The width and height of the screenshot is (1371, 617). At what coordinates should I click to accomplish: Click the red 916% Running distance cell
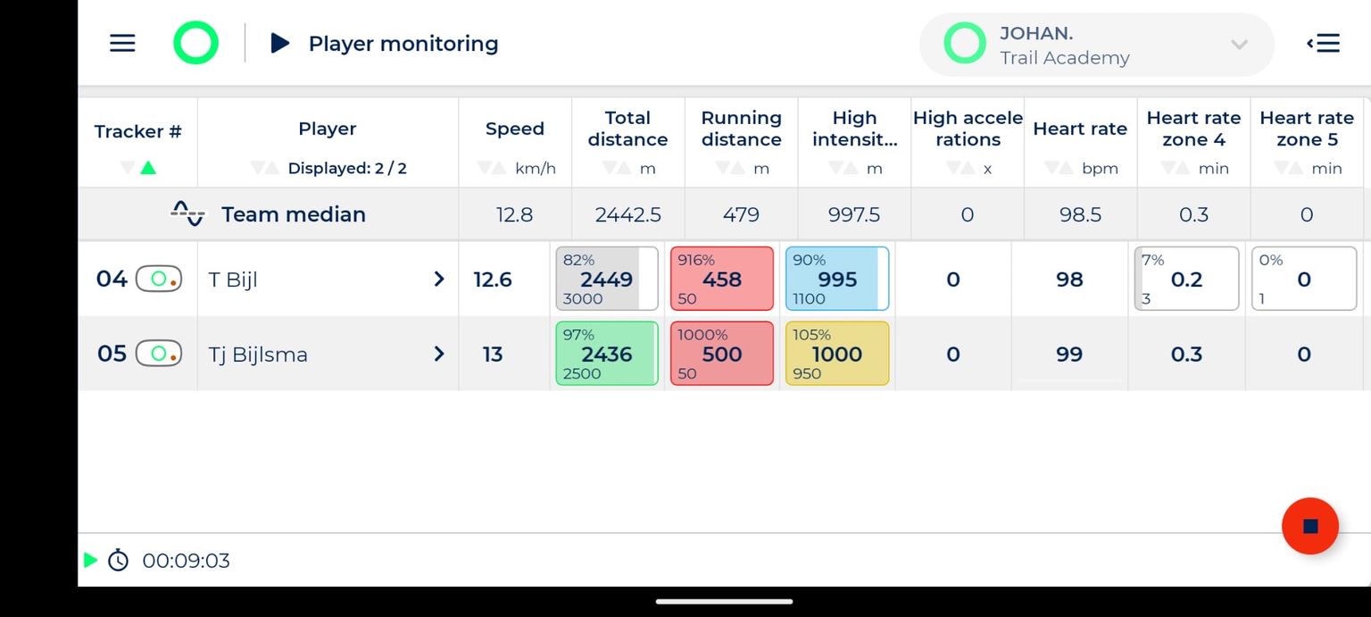pos(721,278)
